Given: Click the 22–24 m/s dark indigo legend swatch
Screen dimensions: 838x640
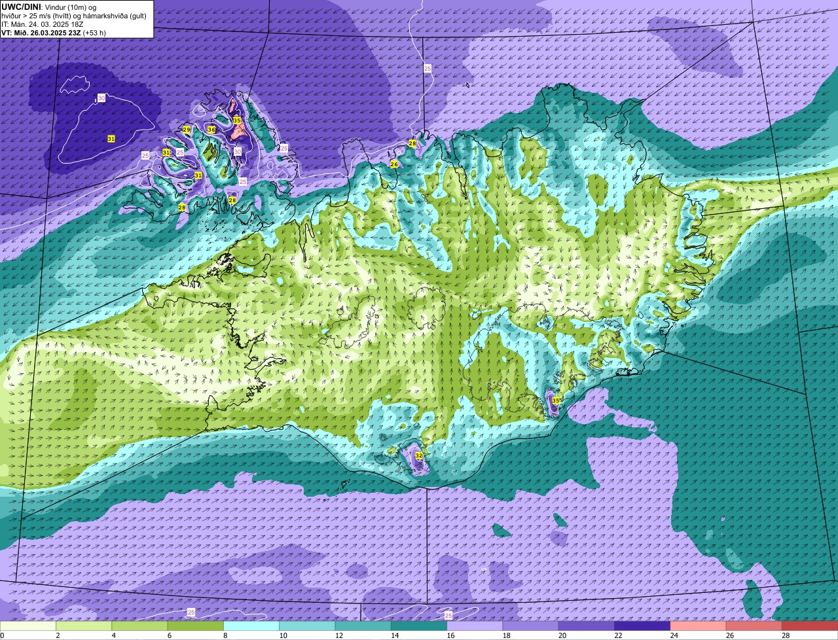Looking at the screenshot, I should pos(643,626).
